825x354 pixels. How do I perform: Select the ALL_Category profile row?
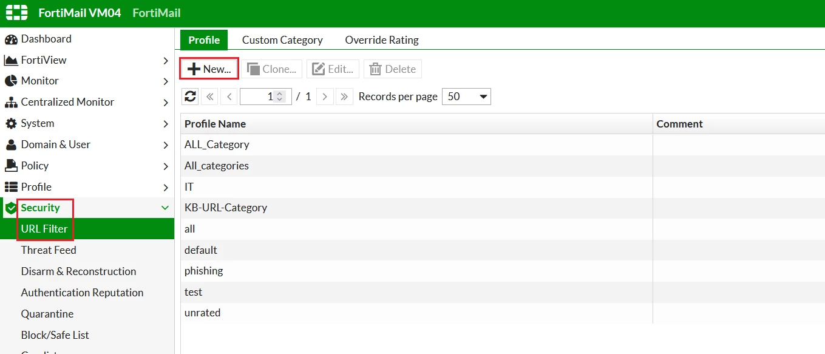(503, 145)
